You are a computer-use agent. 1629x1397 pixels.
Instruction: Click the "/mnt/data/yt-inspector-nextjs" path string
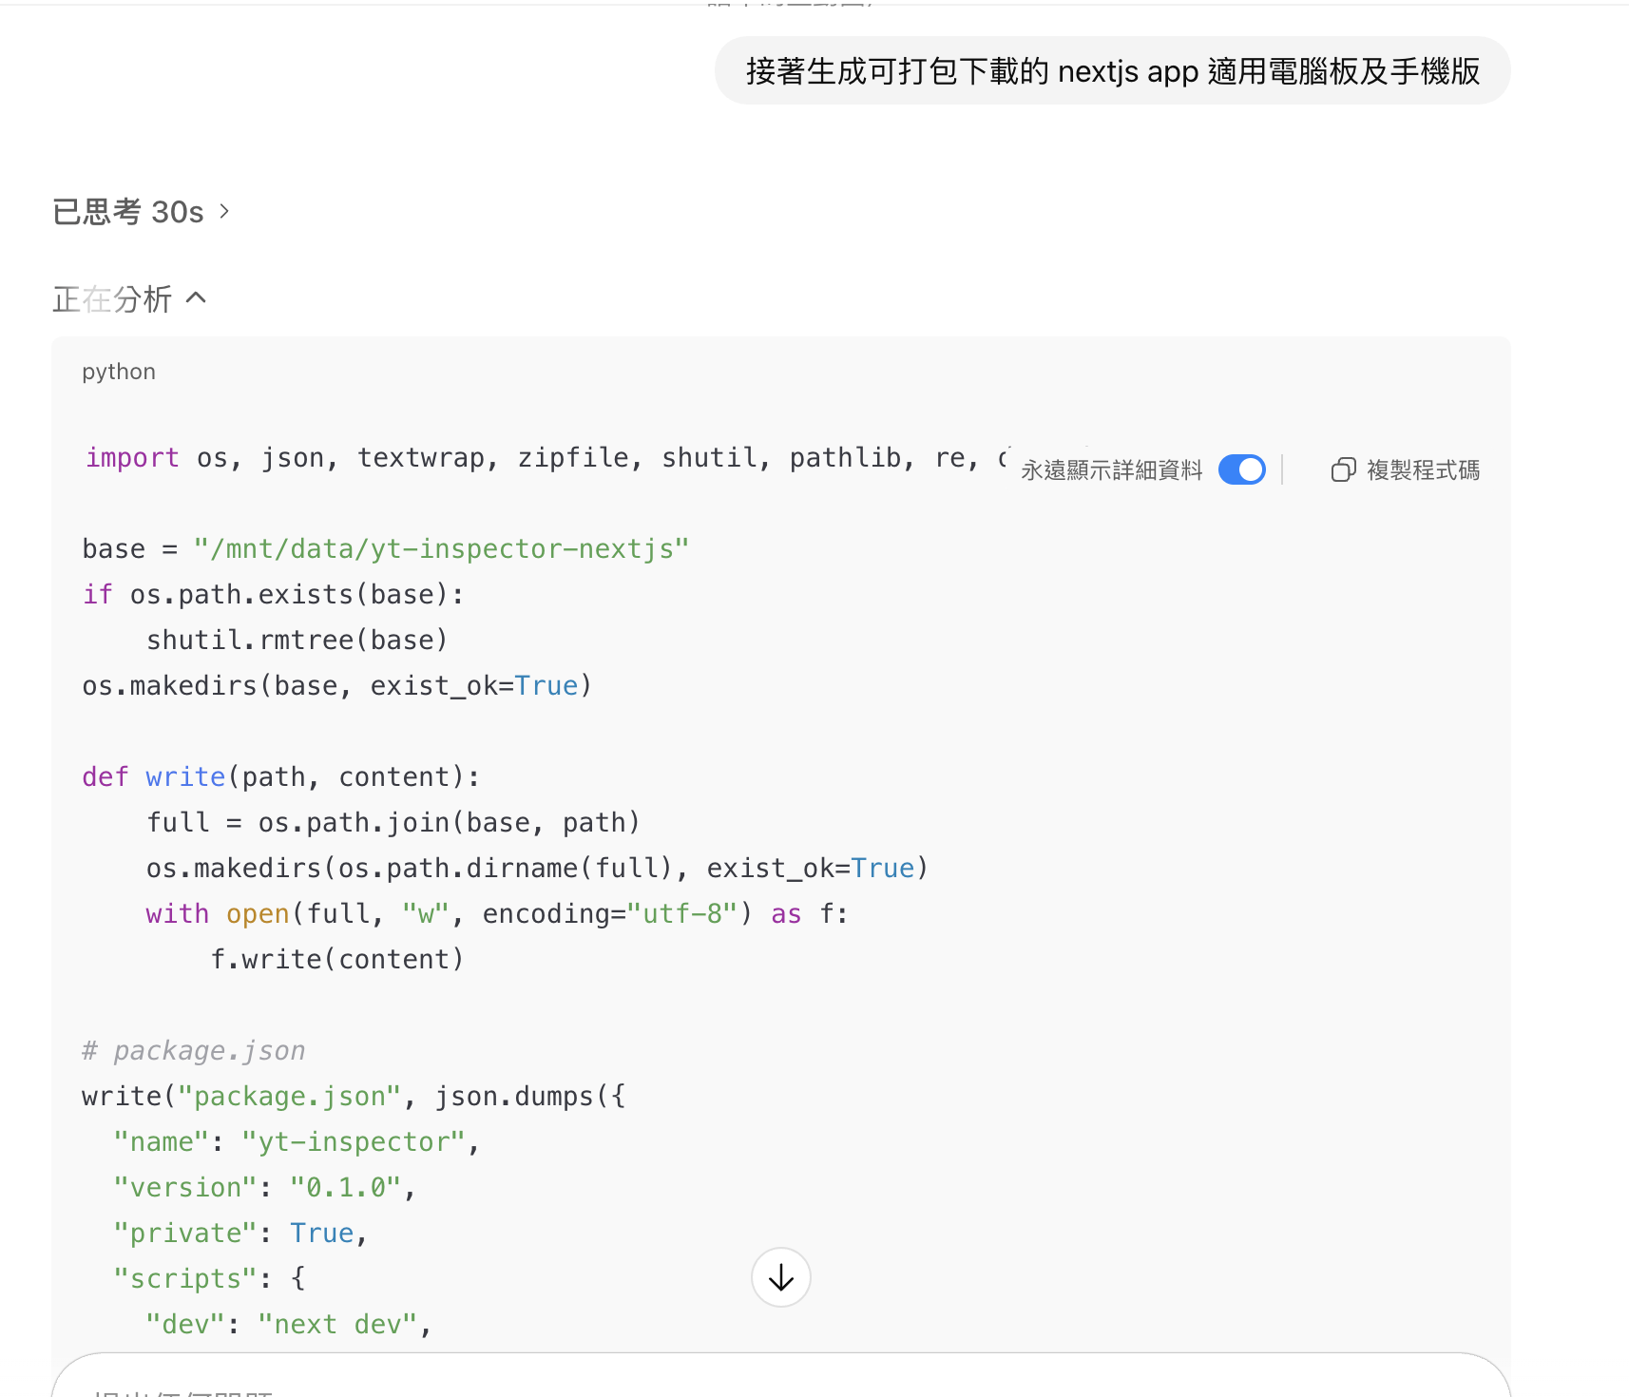[x=441, y=549]
